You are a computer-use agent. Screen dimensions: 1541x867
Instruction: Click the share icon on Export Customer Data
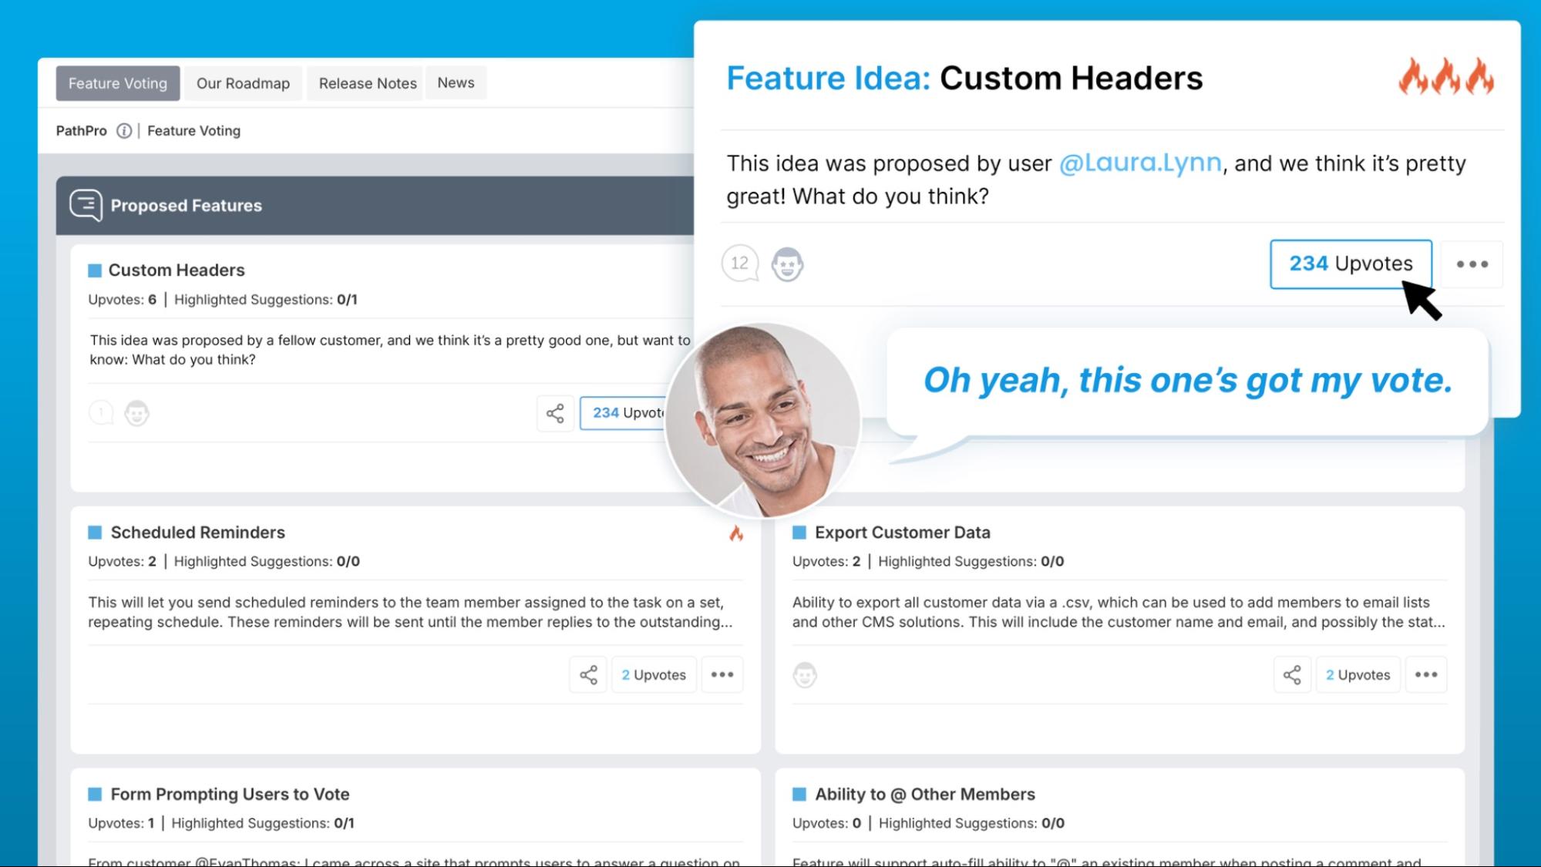click(1292, 674)
